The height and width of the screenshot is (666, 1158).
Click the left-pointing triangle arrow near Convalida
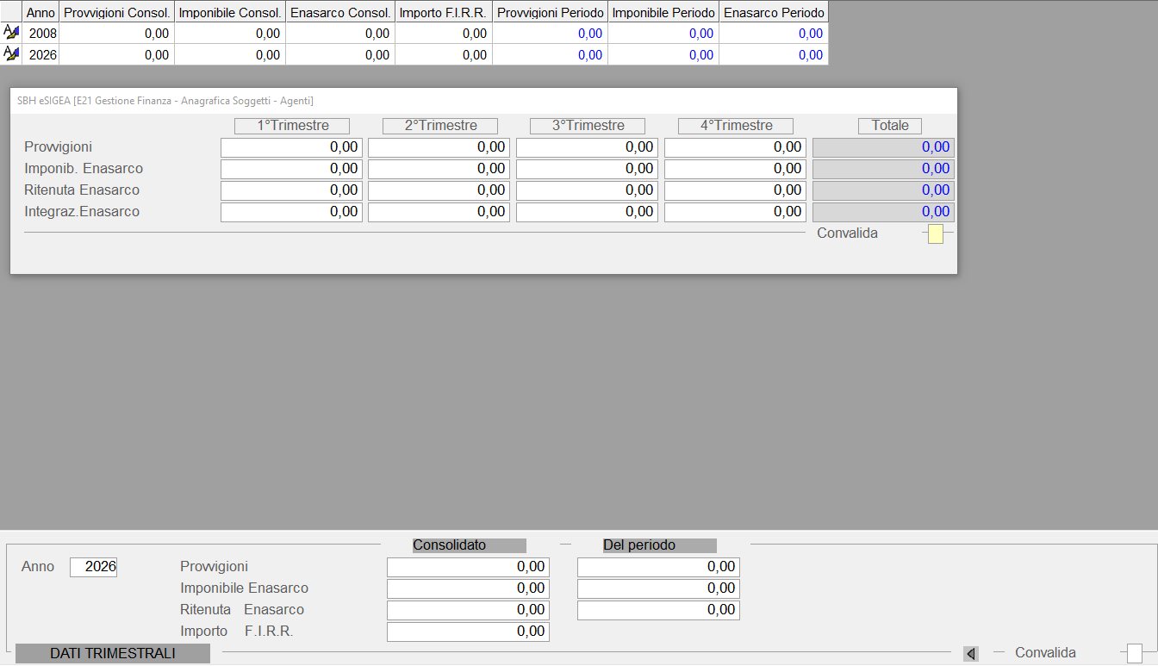pyautogui.click(x=971, y=654)
